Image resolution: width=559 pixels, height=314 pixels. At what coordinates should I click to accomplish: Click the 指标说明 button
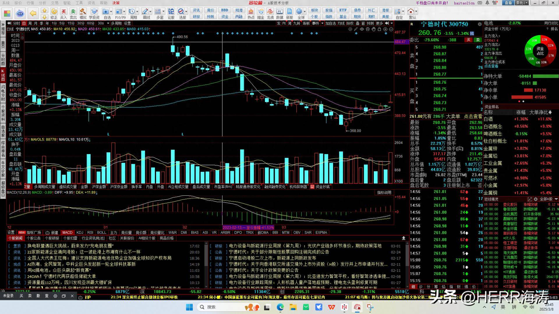384,193
